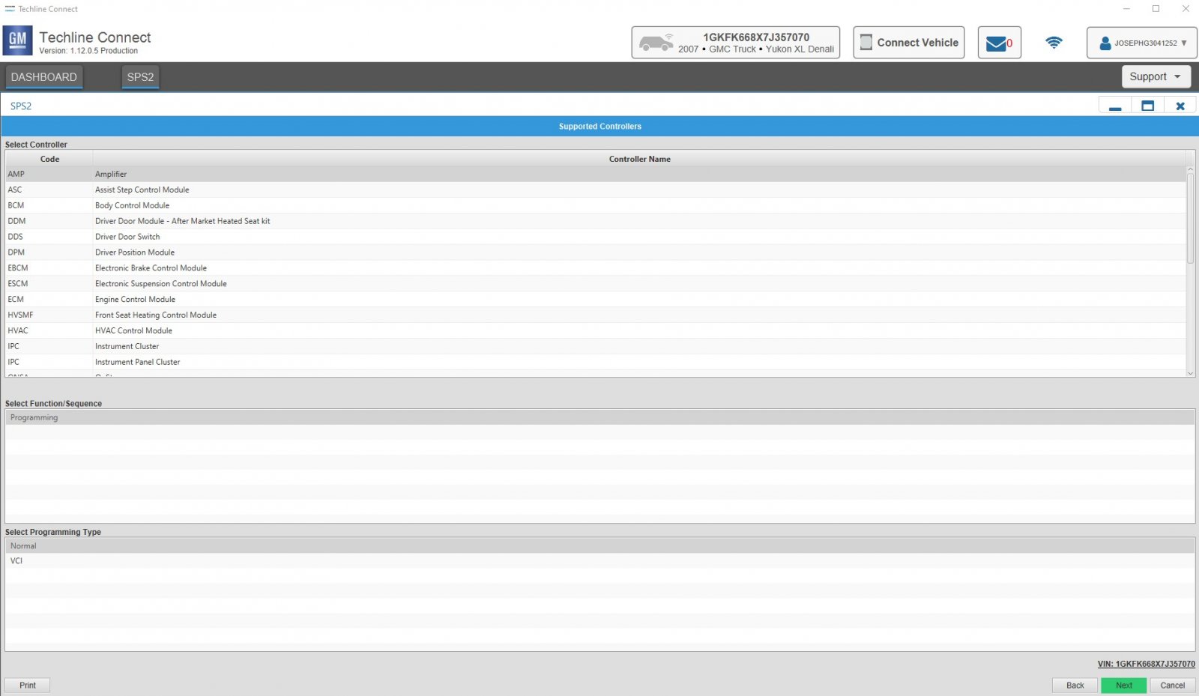Screen dimensions: 1199x696
Task: Select the Programming function
Action: 600,417
